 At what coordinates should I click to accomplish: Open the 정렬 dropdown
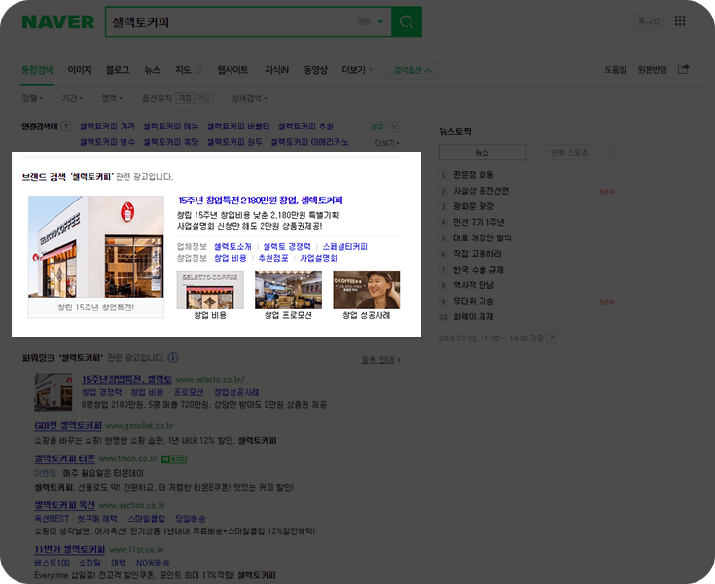32,98
